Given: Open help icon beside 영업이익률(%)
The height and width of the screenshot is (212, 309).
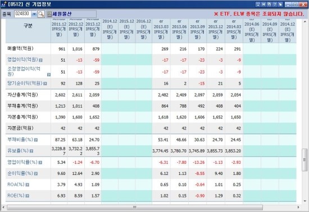Looking at the screenshot, I should pyautogui.click(x=40, y=163).
